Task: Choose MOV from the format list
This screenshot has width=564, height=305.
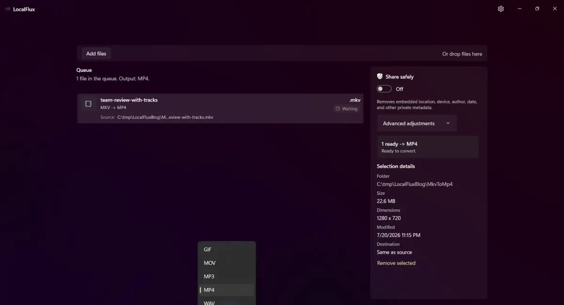Action: pos(227,263)
